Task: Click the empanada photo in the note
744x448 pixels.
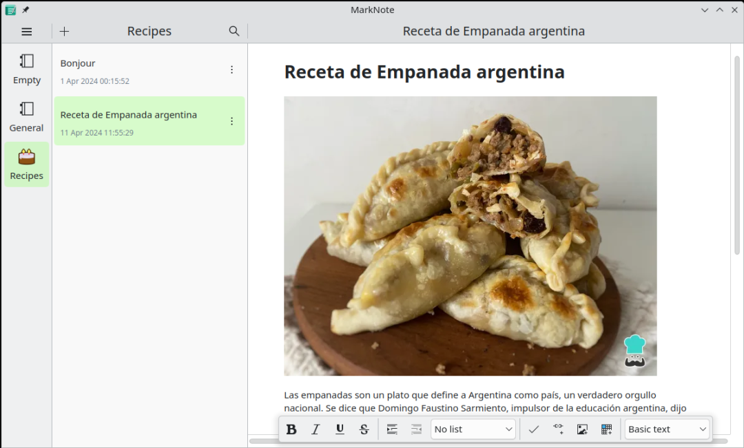Action: pos(470,236)
